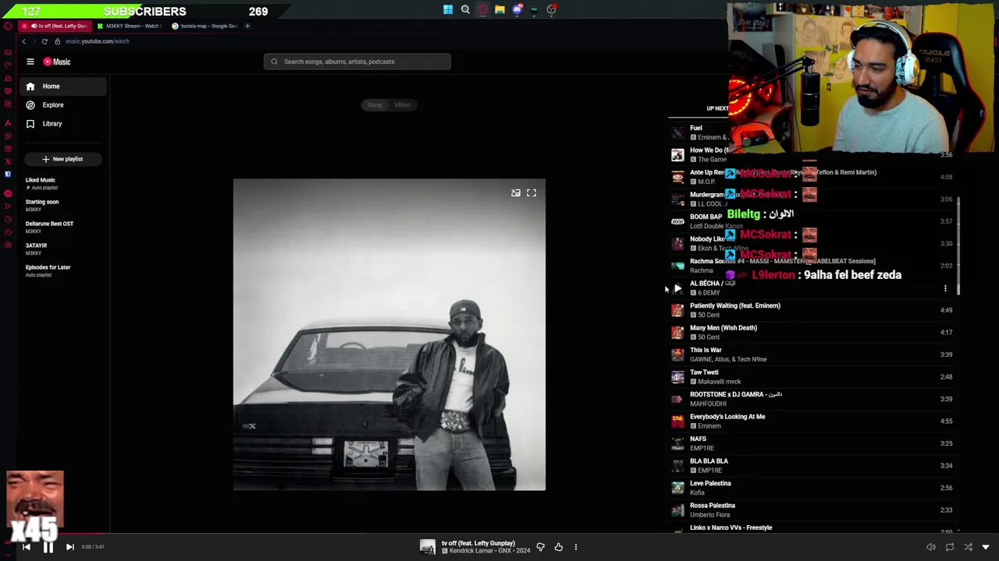This screenshot has height=561, width=999.
Task: Collapse the player page with the arrow
Action: tap(986, 547)
